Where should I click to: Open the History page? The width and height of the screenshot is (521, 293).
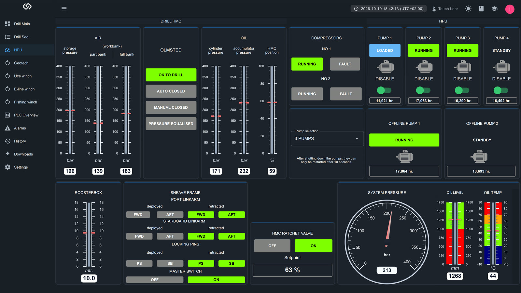(27, 141)
